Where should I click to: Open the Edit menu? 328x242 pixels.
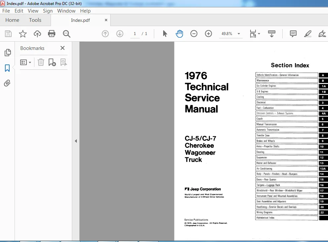(19, 11)
